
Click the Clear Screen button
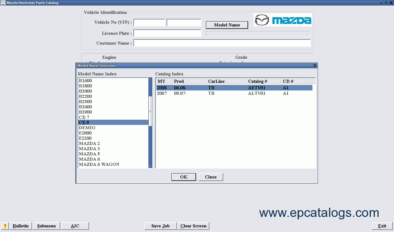pos(193,226)
